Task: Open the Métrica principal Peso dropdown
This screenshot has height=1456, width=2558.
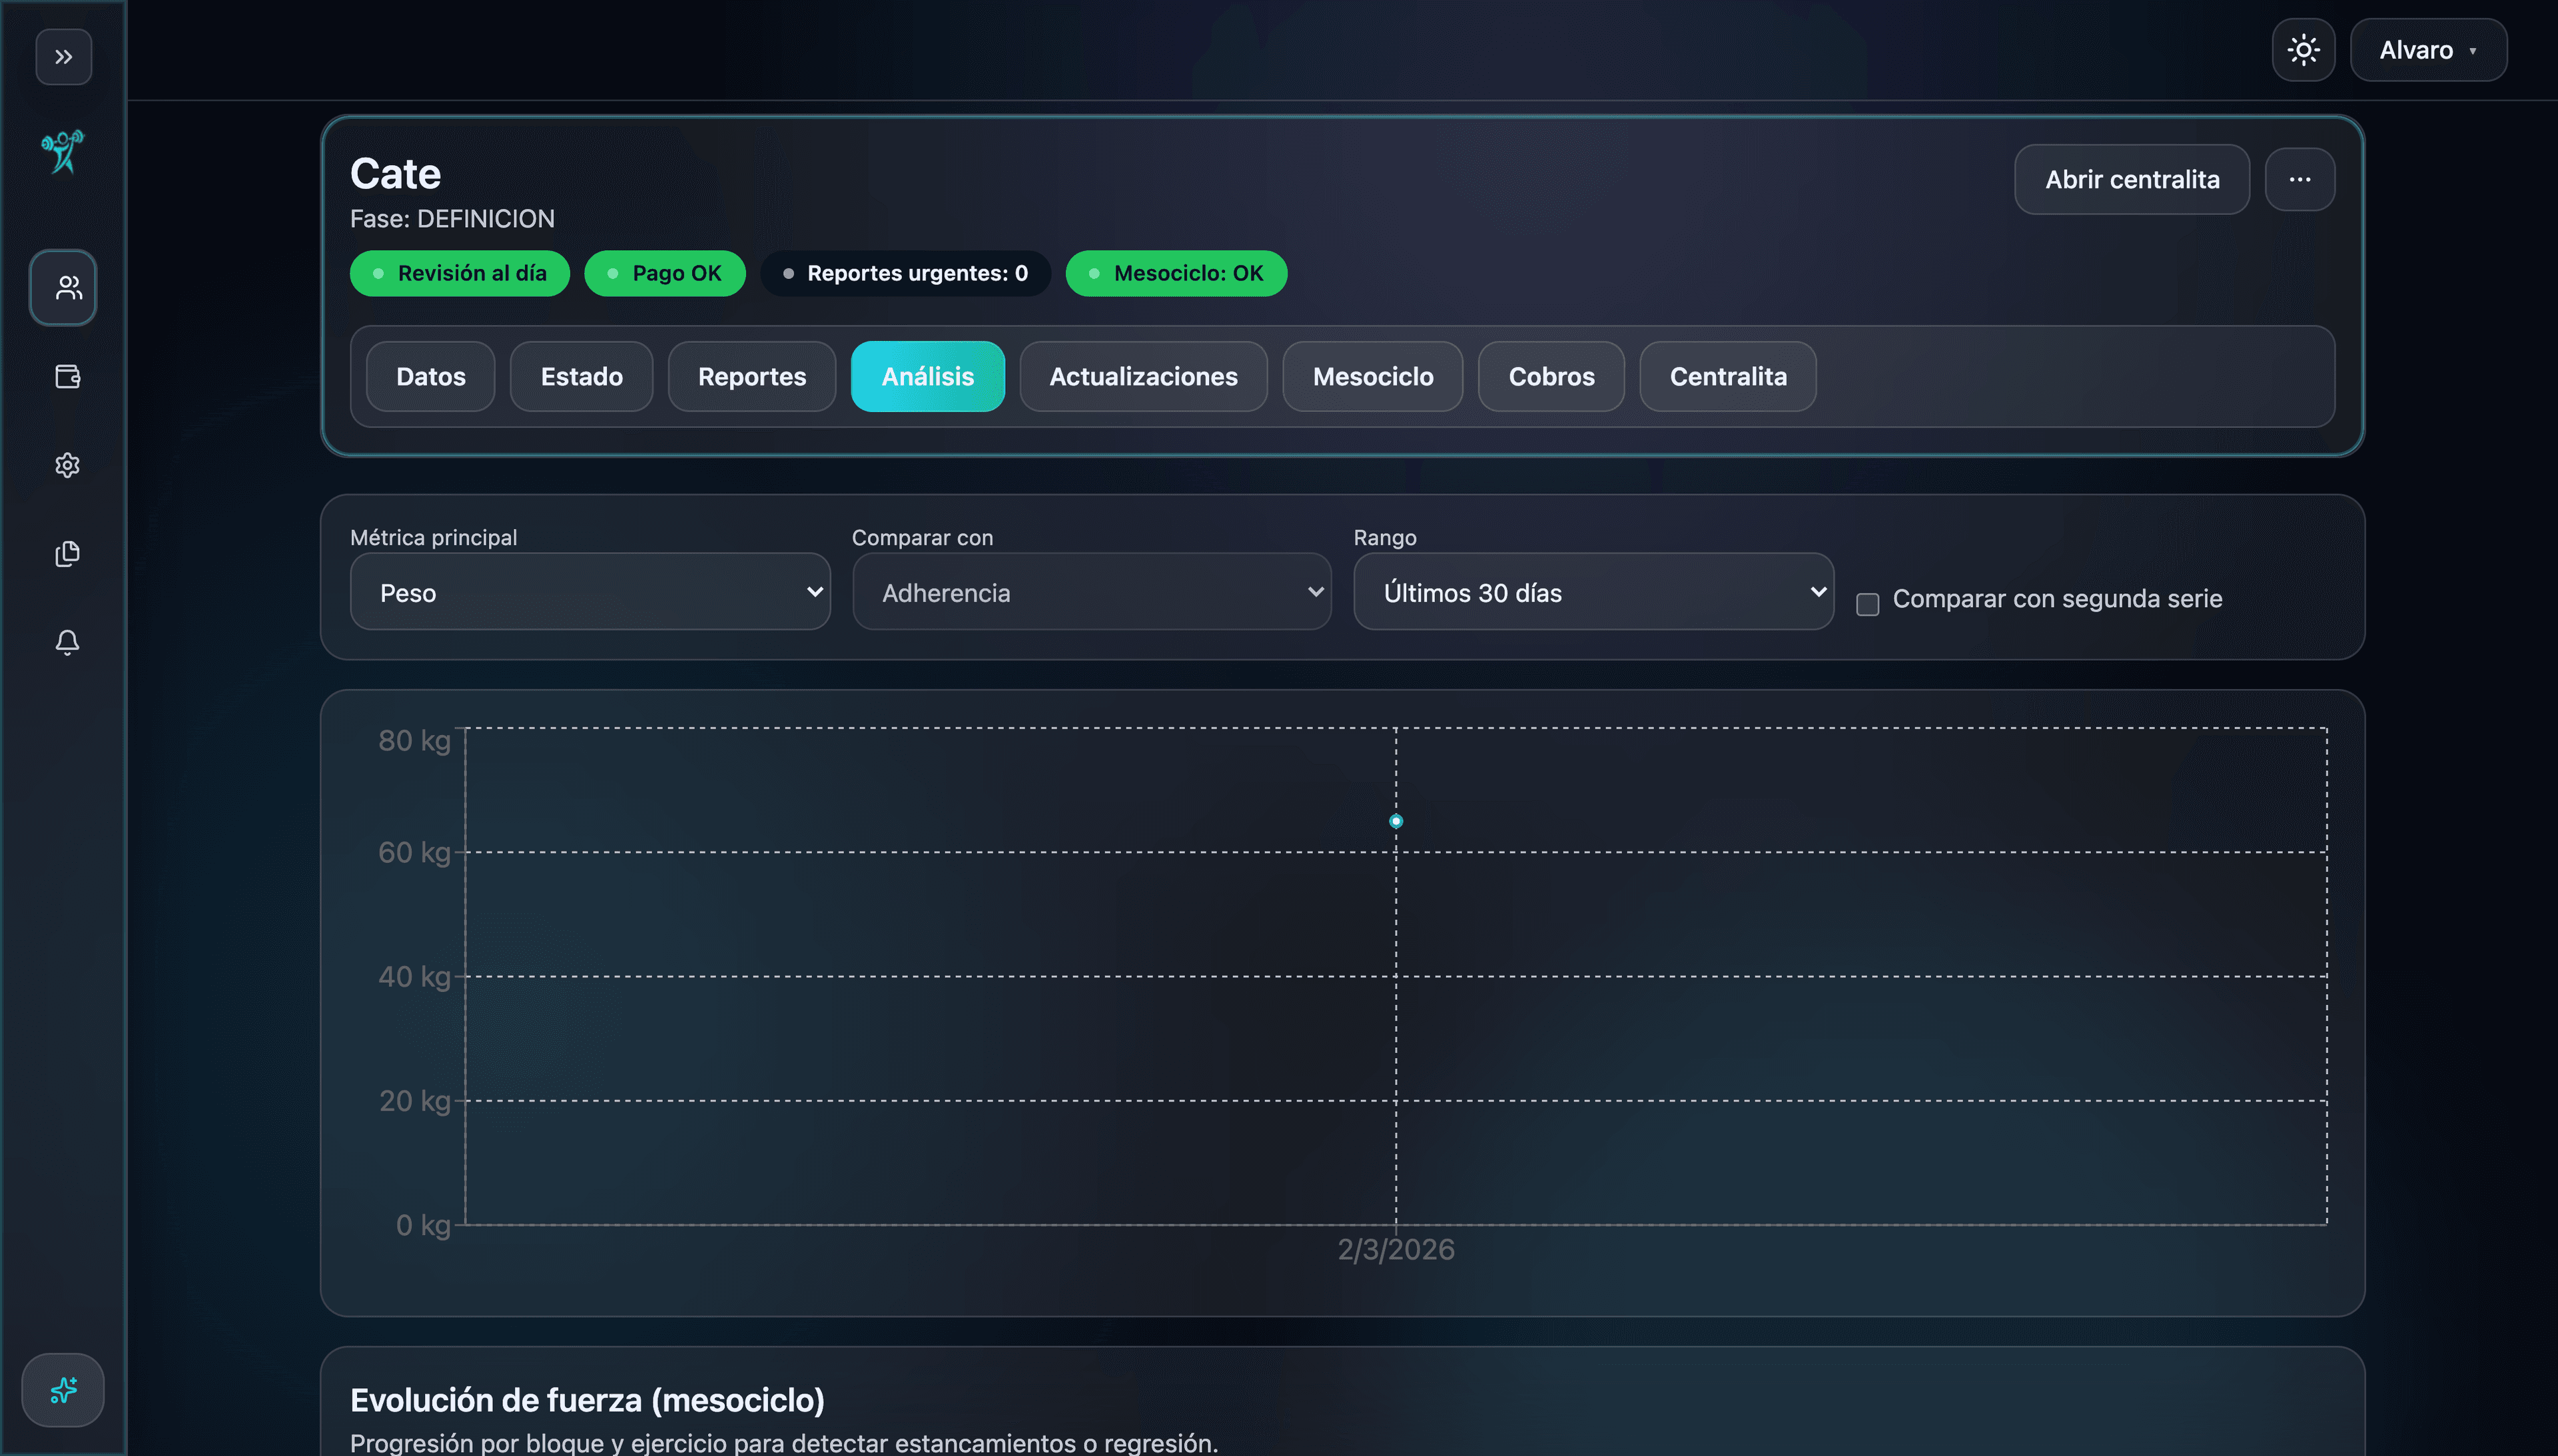Action: tap(590, 592)
